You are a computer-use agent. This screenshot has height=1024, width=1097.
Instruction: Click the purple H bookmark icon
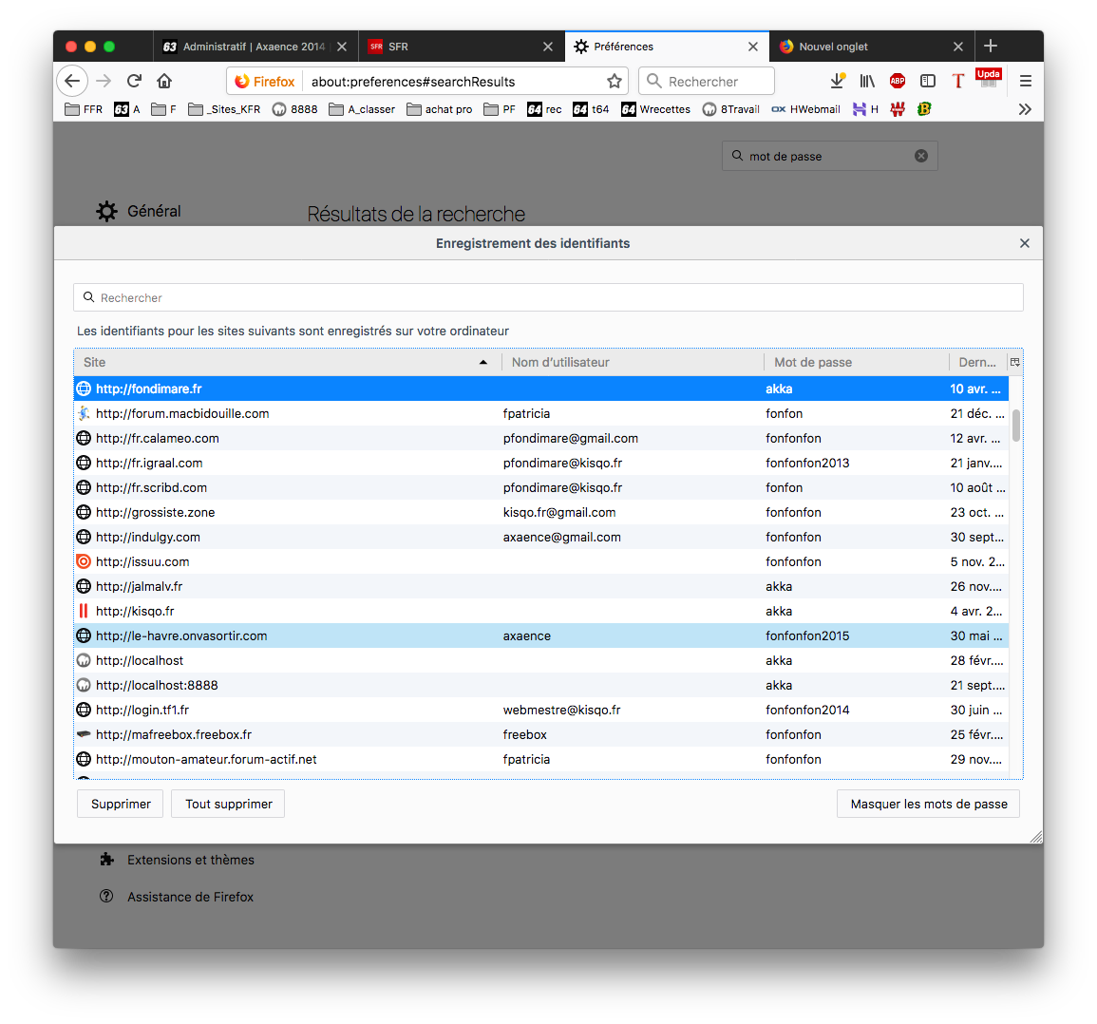[x=865, y=109]
